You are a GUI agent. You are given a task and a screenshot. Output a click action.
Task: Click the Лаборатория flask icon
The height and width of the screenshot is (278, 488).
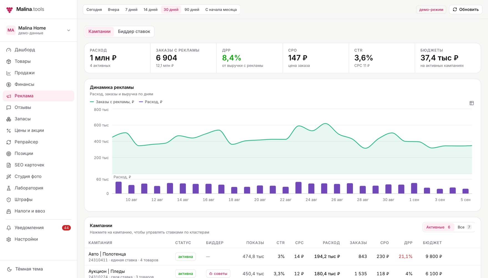[9, 188]
